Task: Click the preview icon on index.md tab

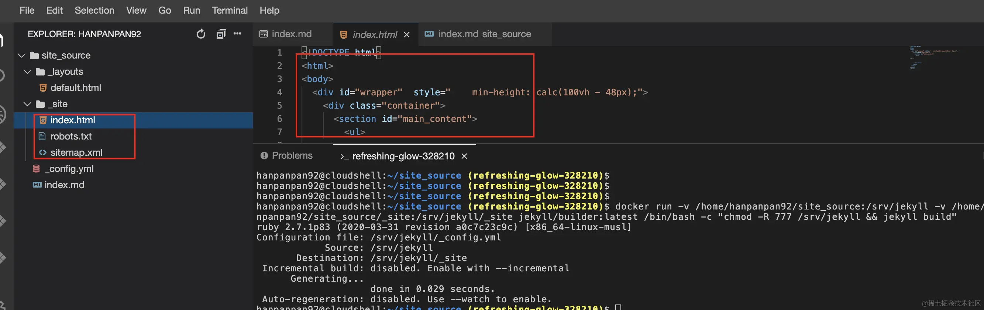Action: point(264,34)
